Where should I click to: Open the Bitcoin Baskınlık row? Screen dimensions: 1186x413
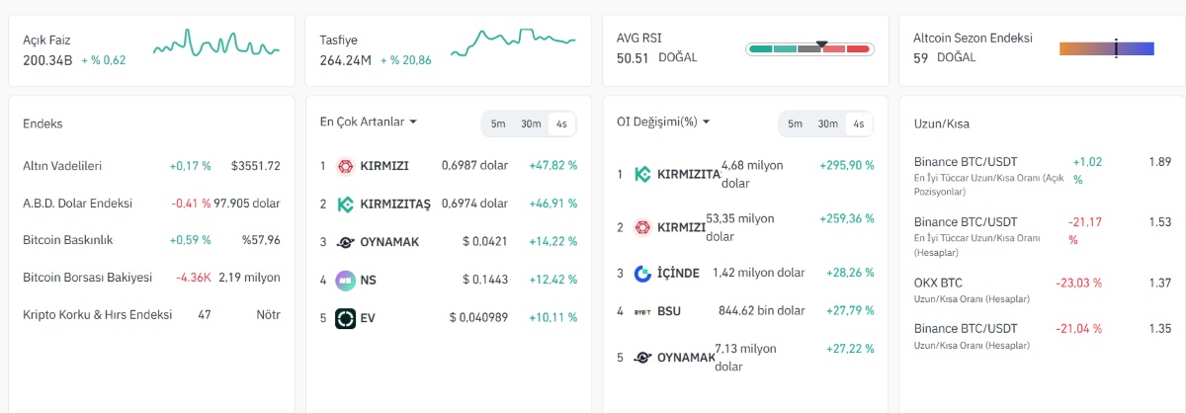point(151,239)
